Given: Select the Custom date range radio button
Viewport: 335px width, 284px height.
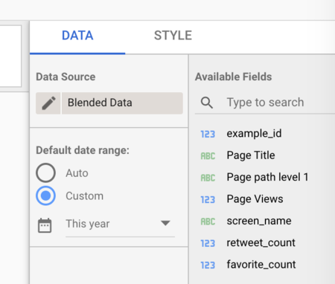Looking at the screenshot, I should pyautogui.click(x=45, y=196).
